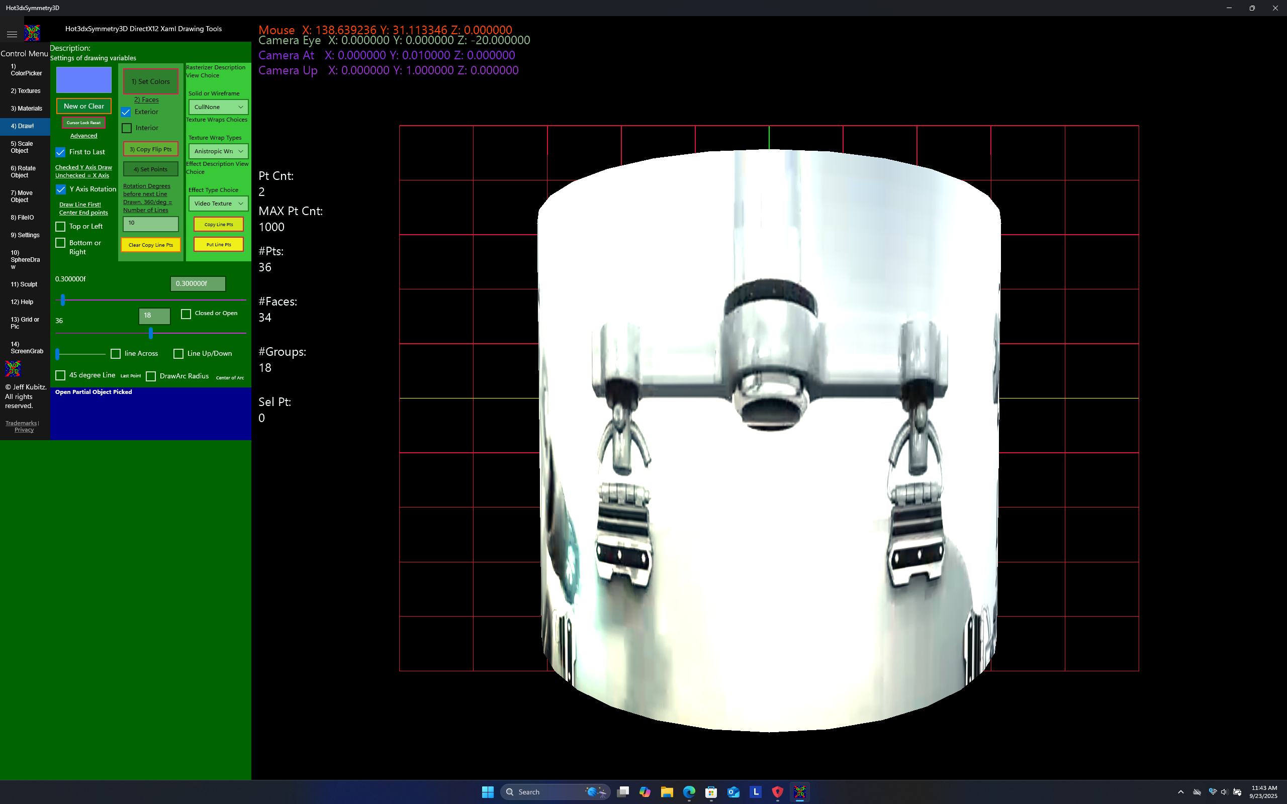Check the Closed or Open option
Screen dimensions: 1287x804
pos(186,314)
